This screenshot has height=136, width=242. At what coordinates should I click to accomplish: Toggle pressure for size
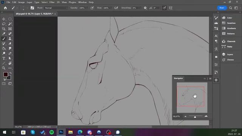point(164,8)
